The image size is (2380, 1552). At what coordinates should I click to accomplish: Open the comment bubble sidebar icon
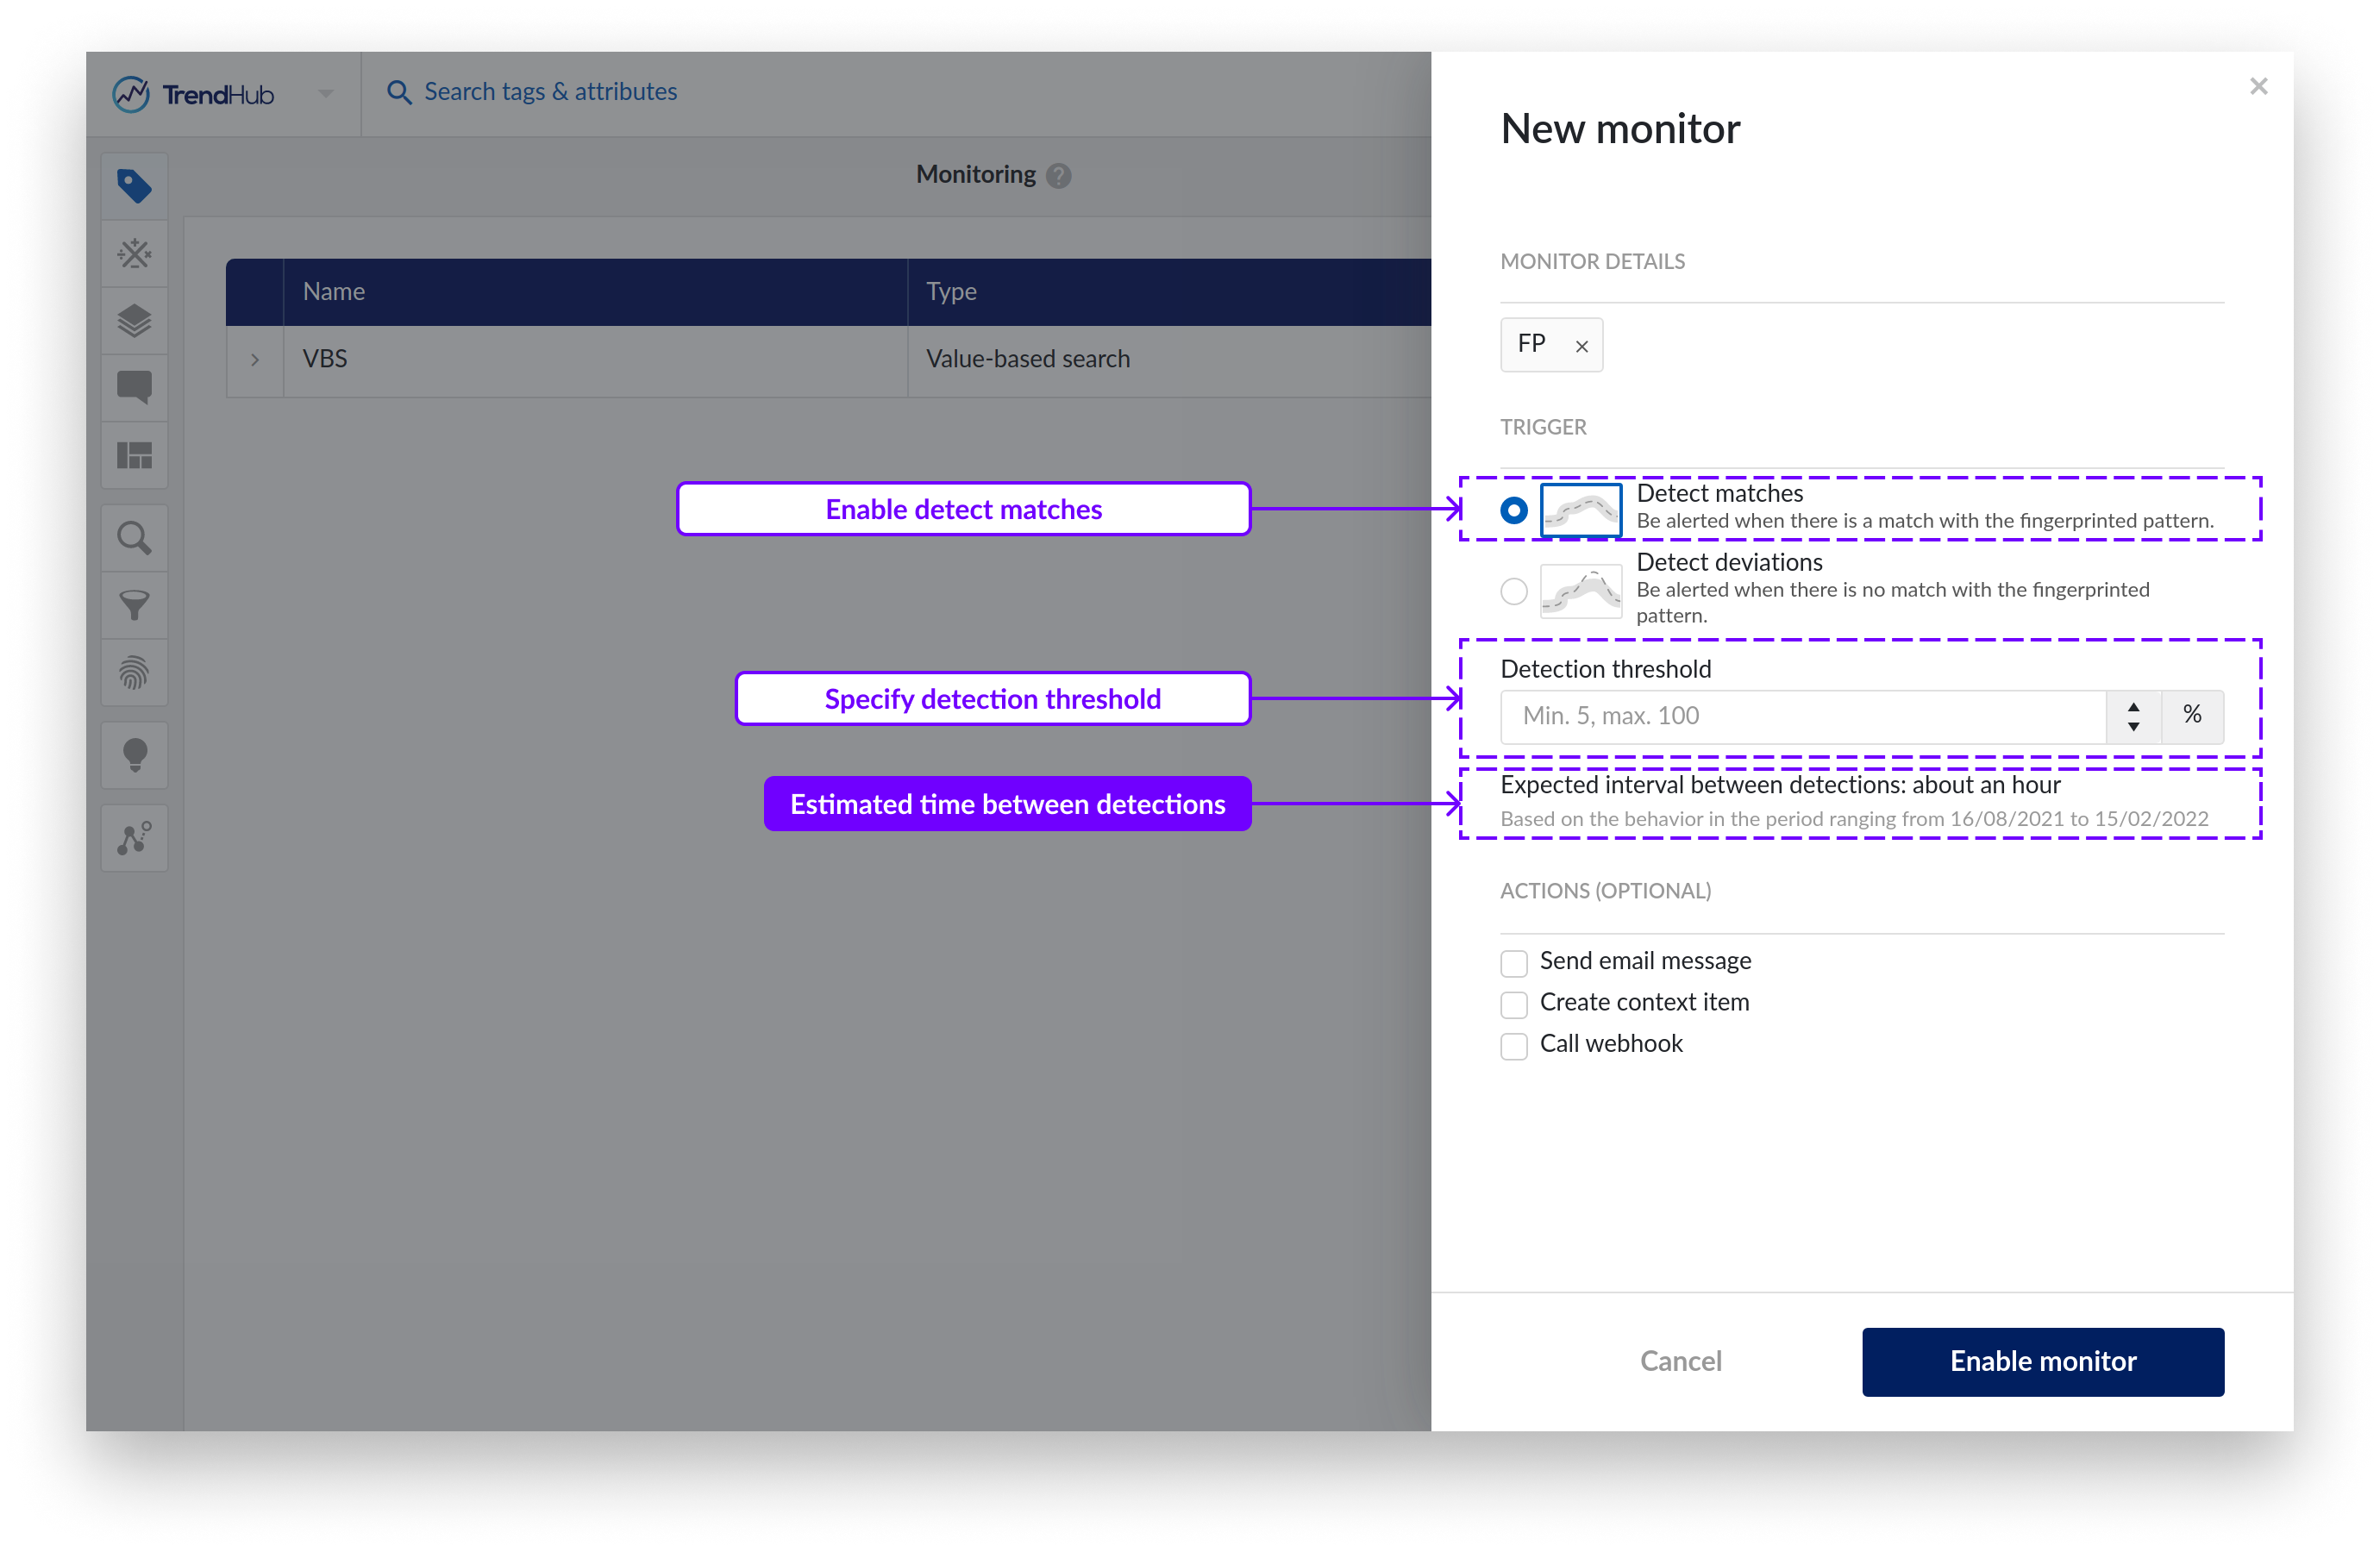134,387
